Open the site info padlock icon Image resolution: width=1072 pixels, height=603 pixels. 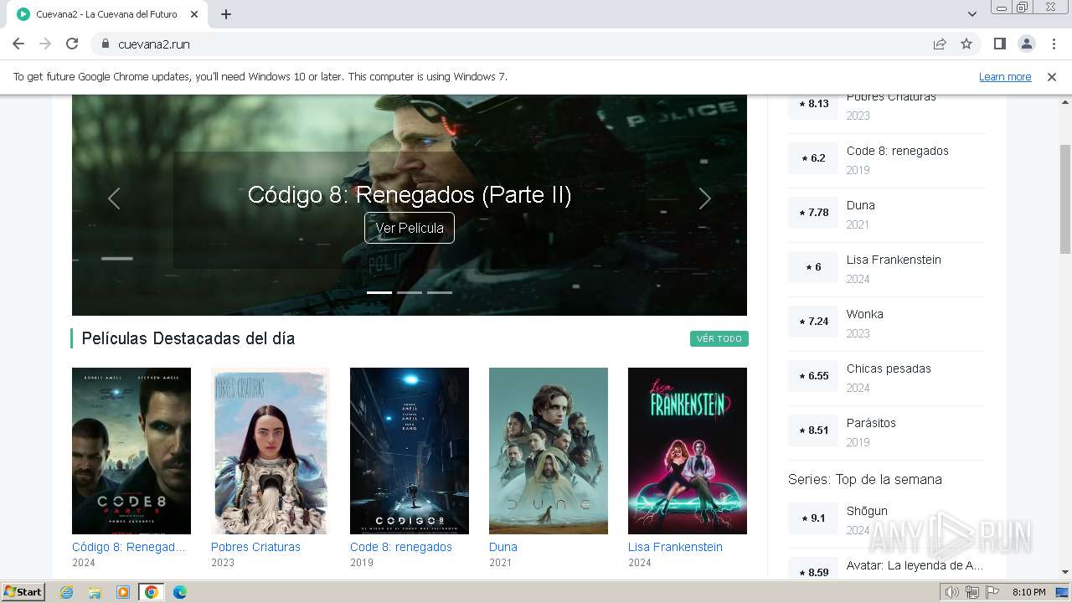(106, 44)
